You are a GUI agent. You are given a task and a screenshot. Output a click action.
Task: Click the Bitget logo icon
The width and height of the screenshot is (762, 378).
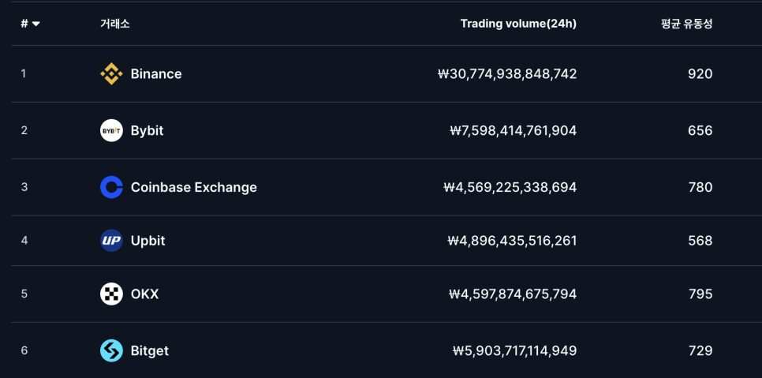tap(111, 351)
